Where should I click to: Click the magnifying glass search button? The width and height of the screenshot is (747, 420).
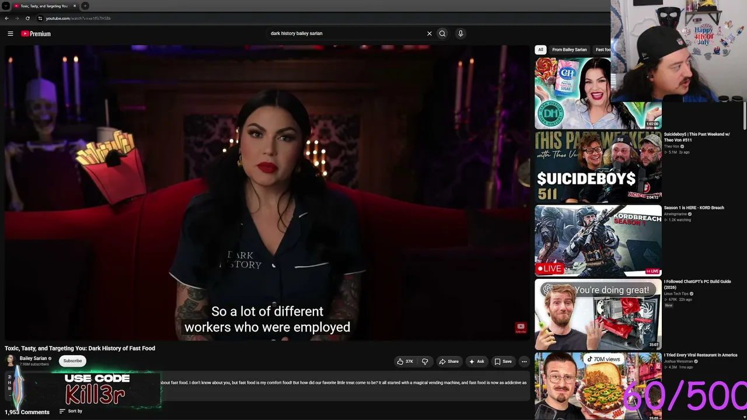(x=442, y=33)
